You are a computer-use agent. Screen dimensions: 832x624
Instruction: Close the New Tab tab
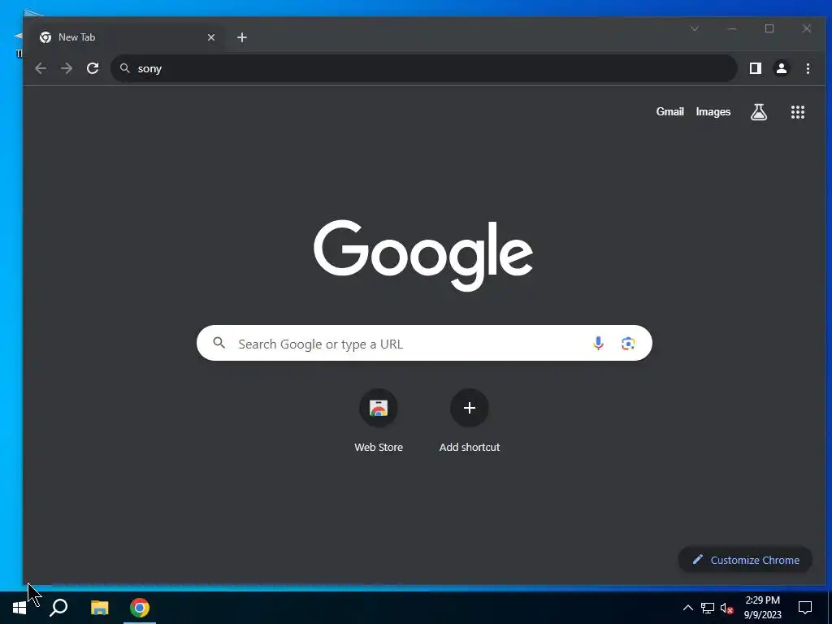pyautogui.click(x=211, y=37)
